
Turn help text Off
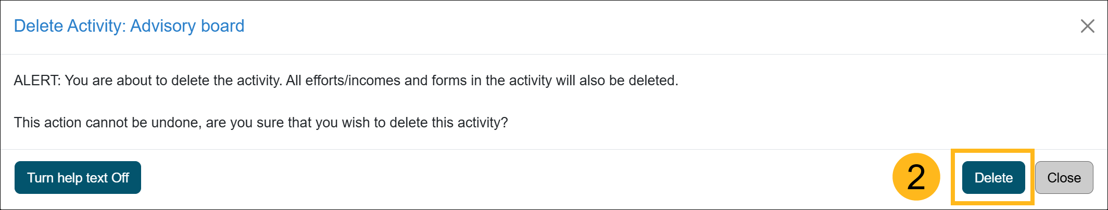pos(78,178)
